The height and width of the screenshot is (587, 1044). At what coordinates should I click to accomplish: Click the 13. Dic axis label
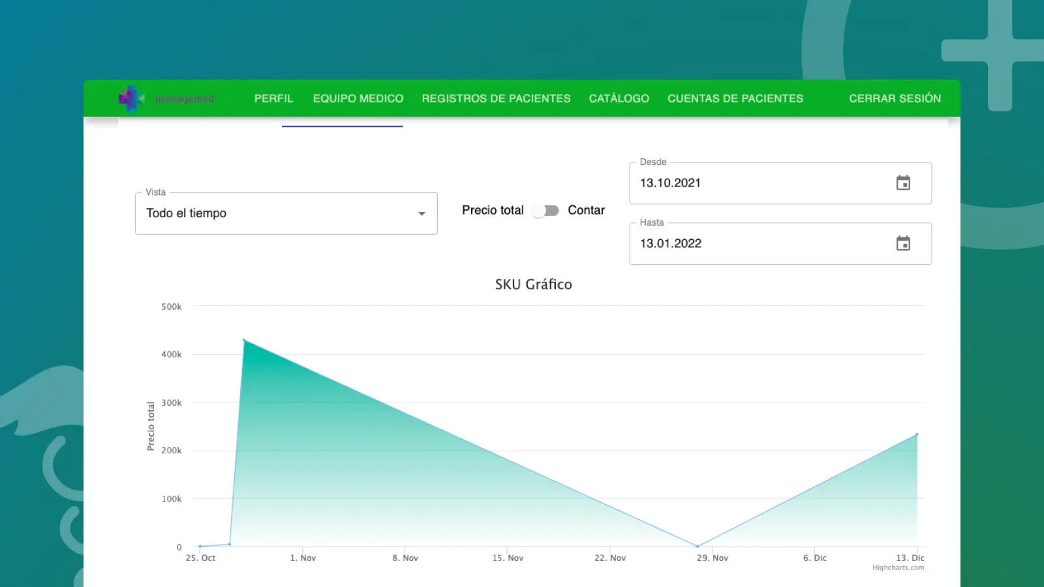click(x=910, y=558)
